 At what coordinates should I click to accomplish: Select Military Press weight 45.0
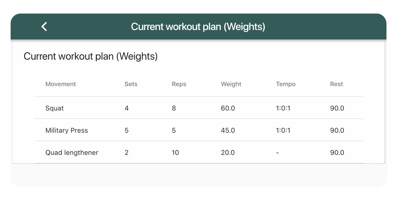tap(228, 130)
